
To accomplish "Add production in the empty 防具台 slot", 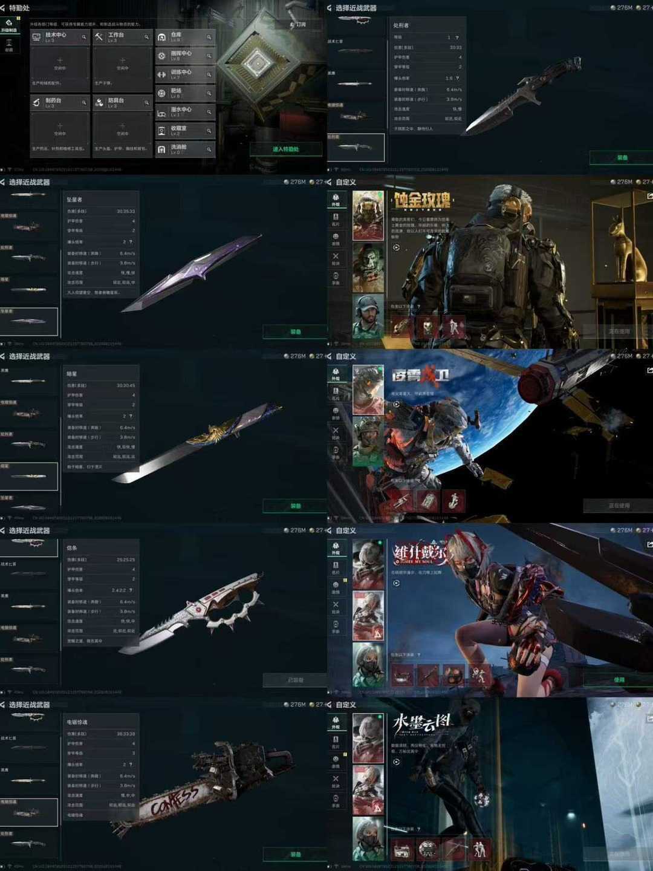I will [122, 128].
